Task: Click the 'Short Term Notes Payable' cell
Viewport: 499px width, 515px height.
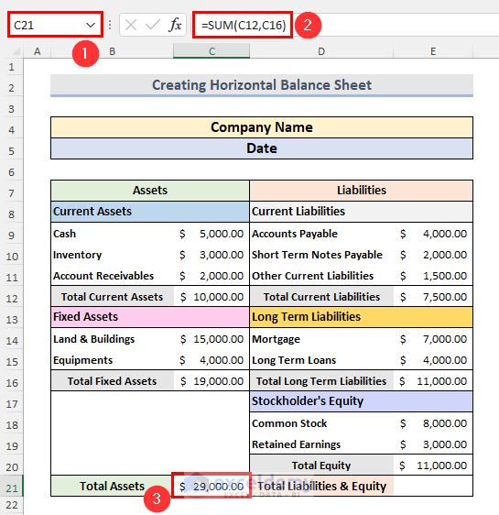Action: [x=321, y=255]
